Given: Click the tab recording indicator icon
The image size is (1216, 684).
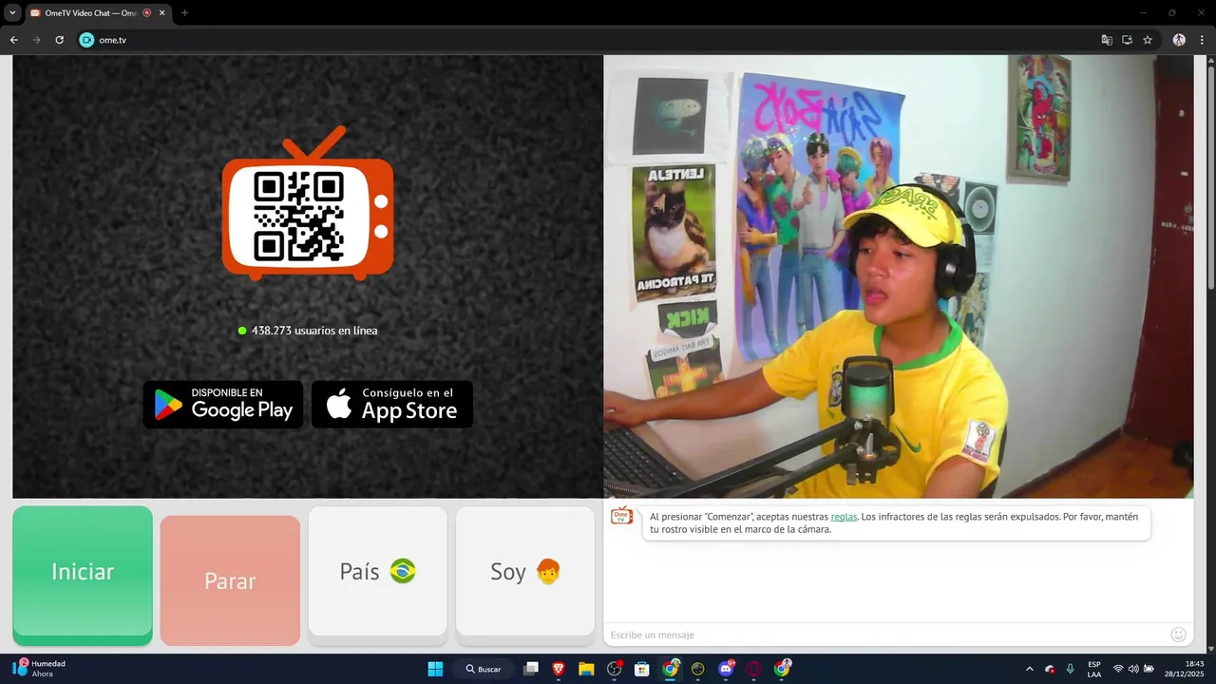Looking at the screenshot, I should [x=146, y=12].
